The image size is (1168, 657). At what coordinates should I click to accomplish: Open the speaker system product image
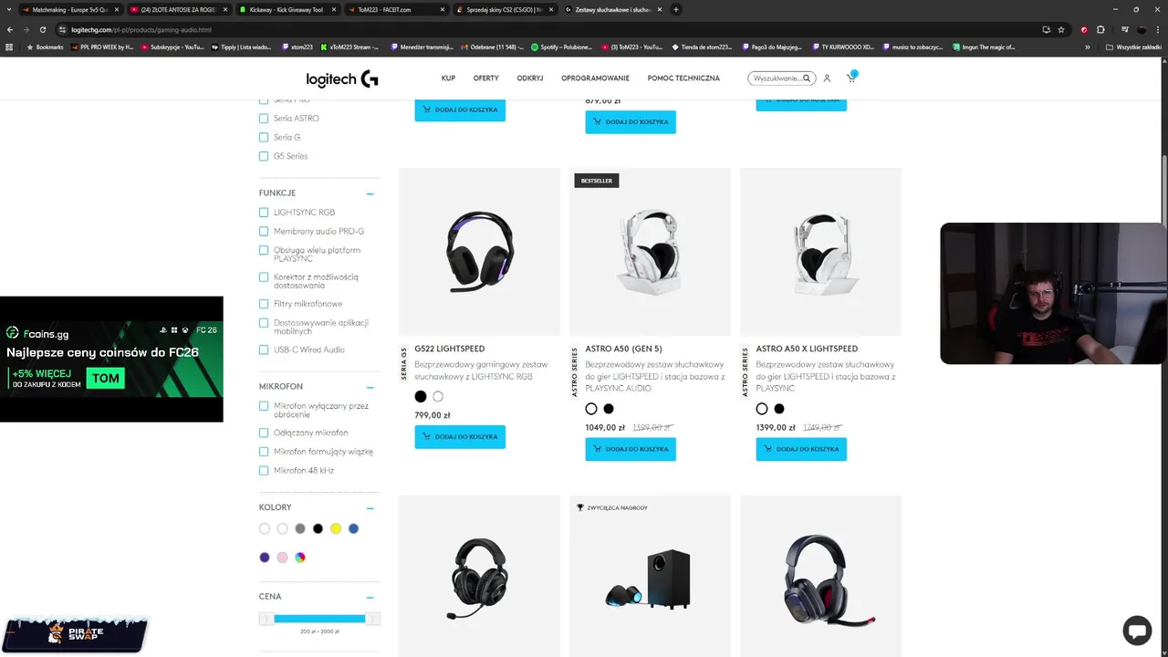[650, 577]
